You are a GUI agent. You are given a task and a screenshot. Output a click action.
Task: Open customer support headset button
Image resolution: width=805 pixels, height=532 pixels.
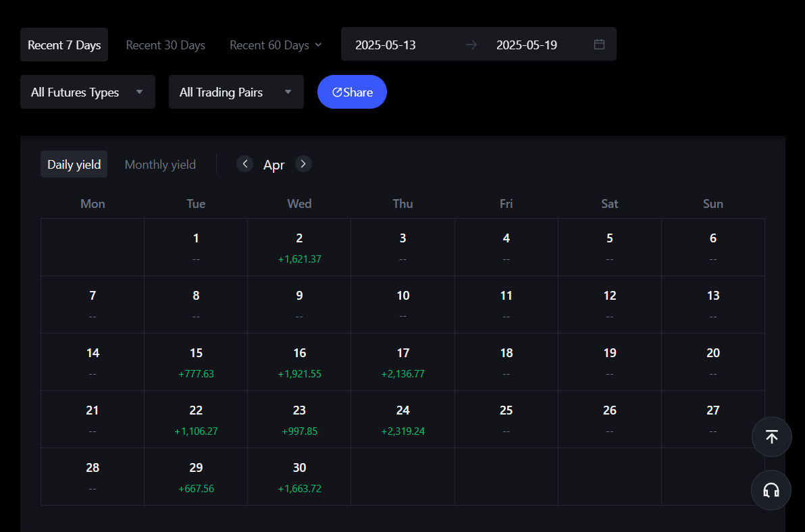coord(771,490)
